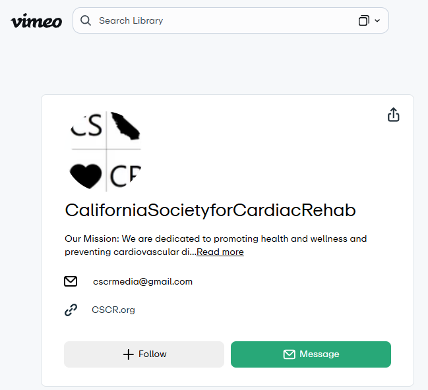Click the California silhouette in profile logo

tap(125, 126)
